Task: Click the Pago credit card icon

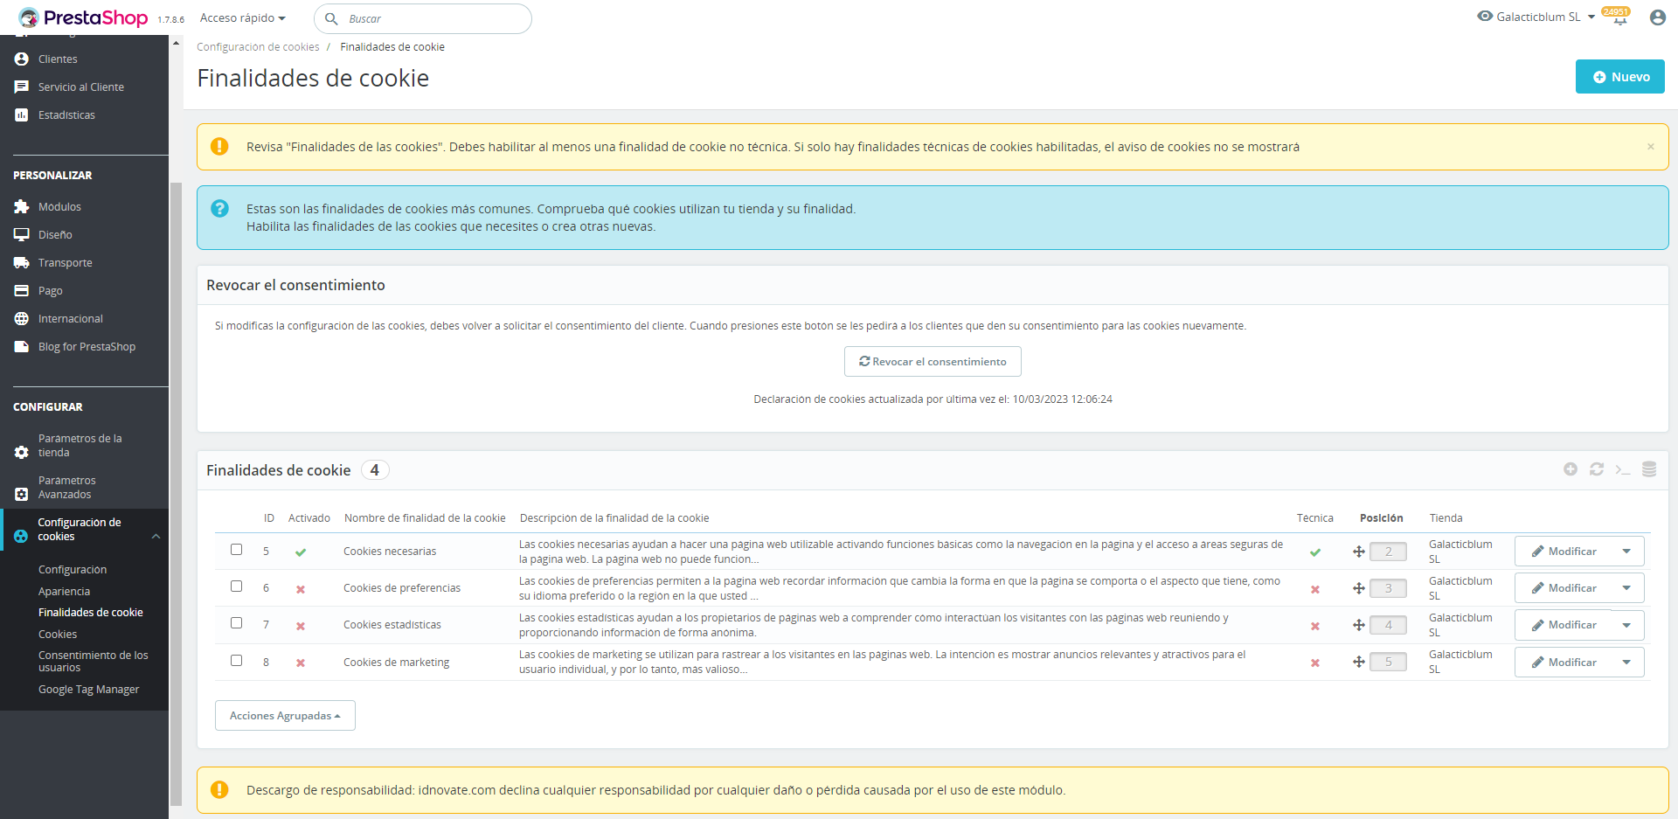Action: [22, 291]
